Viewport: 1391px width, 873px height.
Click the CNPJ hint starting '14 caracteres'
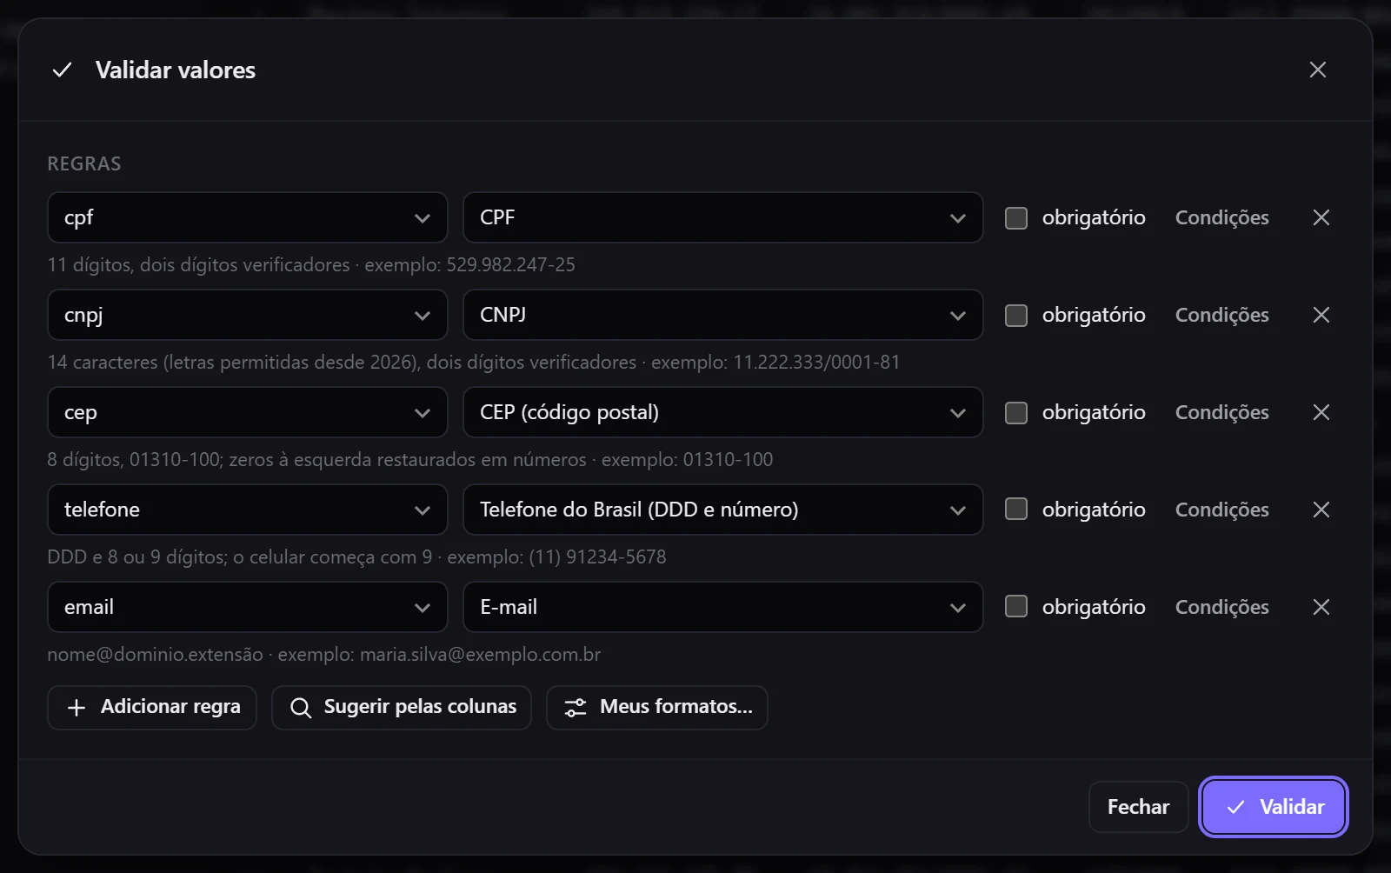474,362
